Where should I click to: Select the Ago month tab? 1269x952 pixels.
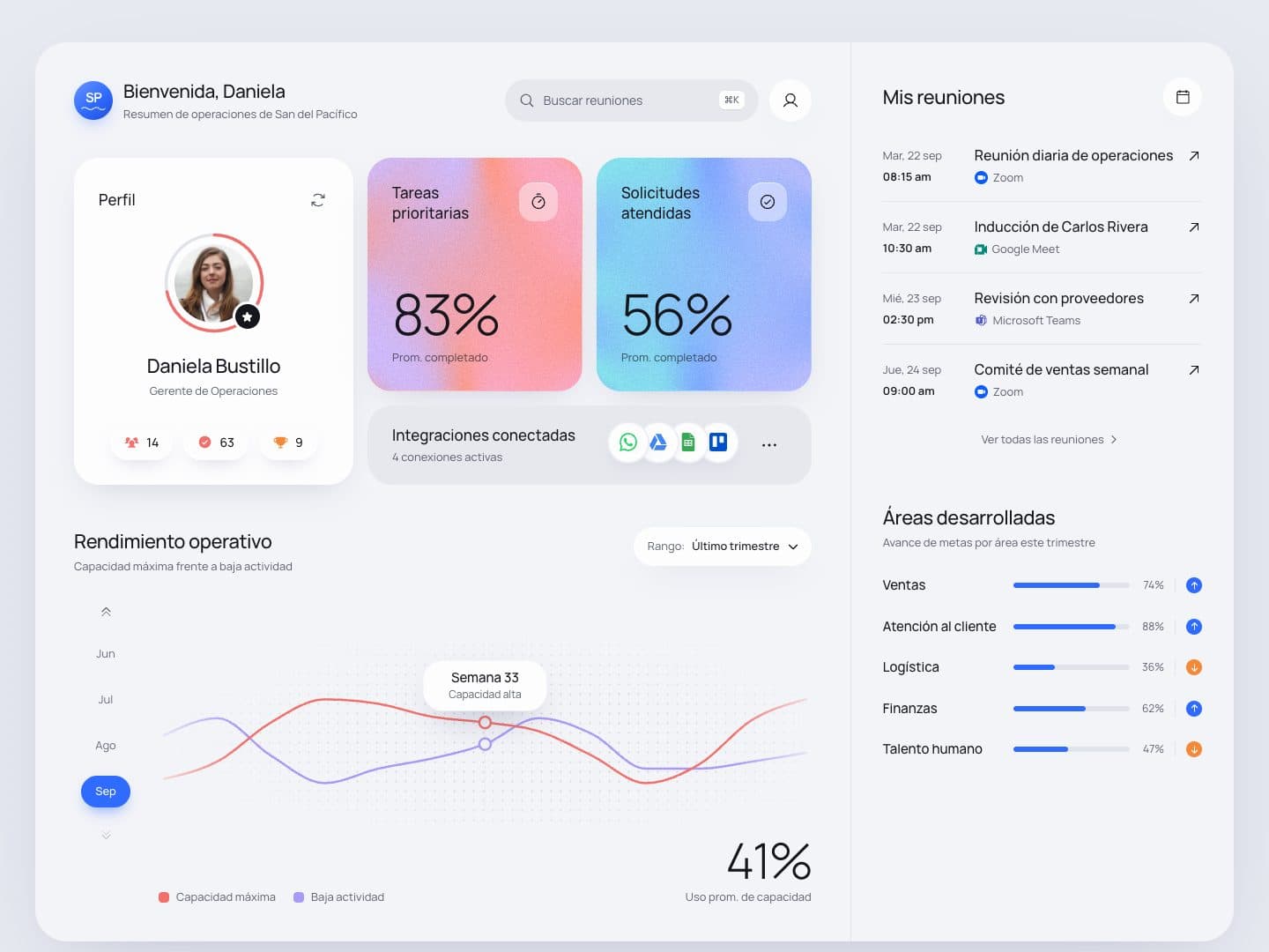click(x=106, y=746)
